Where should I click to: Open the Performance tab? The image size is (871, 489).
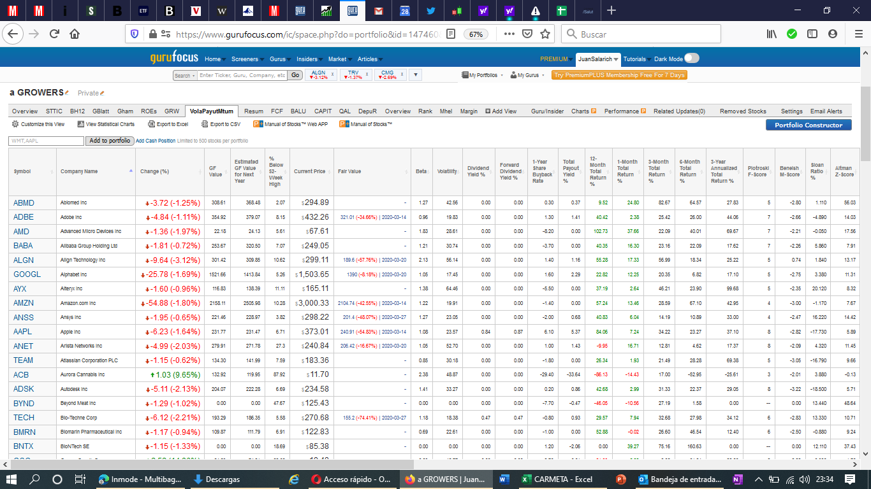pyautogui.click(x=625, y=111)
